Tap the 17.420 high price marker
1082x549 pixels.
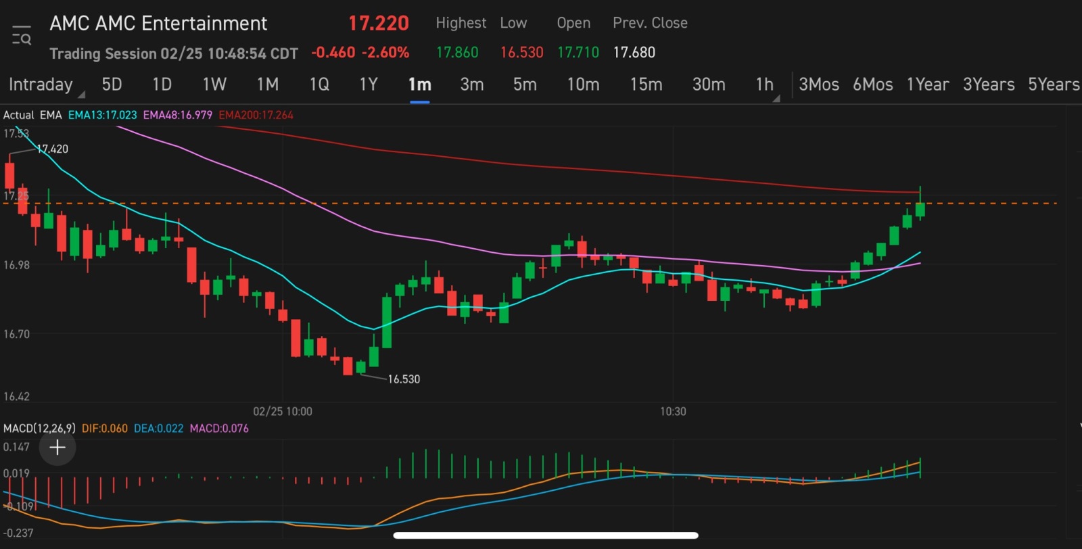(x=52, y=149)
